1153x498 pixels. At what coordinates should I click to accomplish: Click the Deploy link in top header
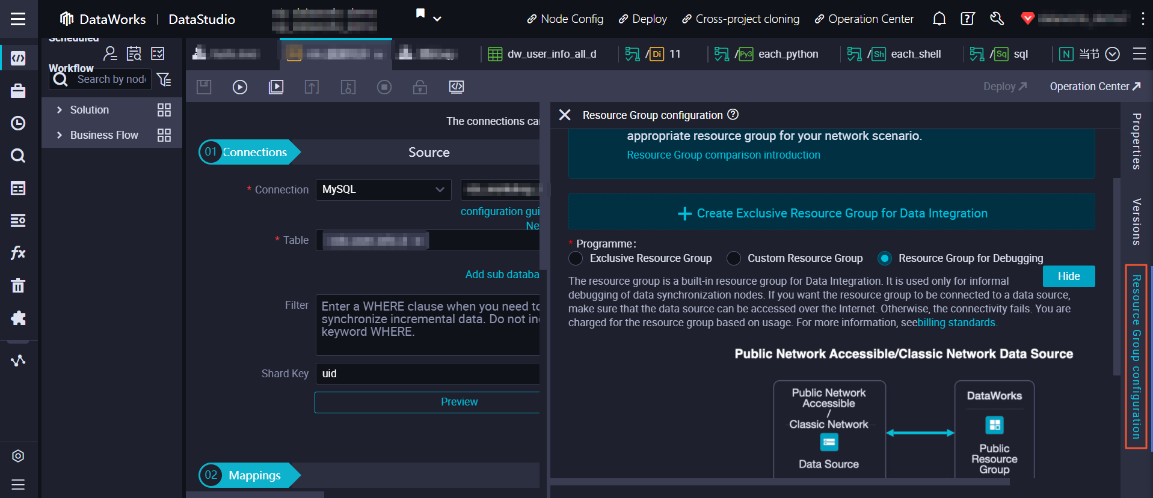[x=642, y=19]
